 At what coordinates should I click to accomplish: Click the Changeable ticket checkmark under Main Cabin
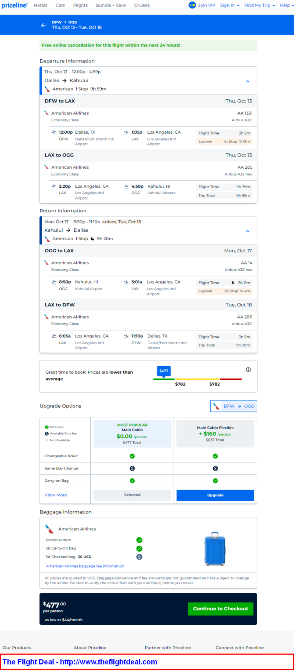point(132,456)
